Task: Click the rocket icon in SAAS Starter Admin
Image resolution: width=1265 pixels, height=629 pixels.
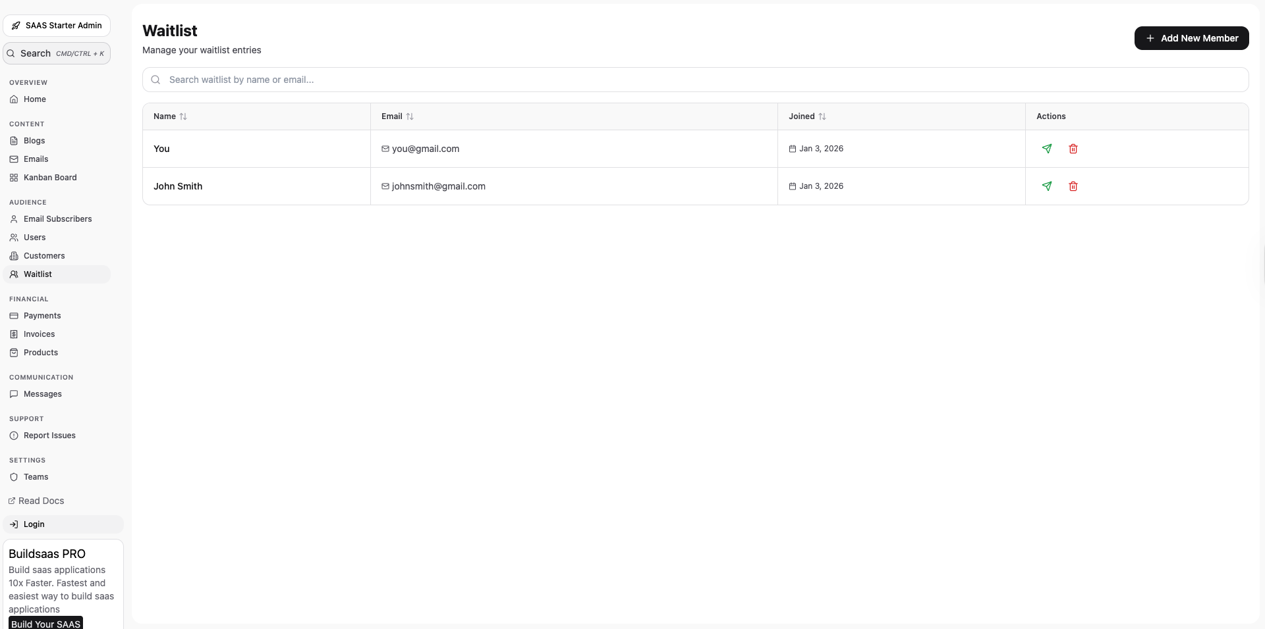Action: coord(16,26)
